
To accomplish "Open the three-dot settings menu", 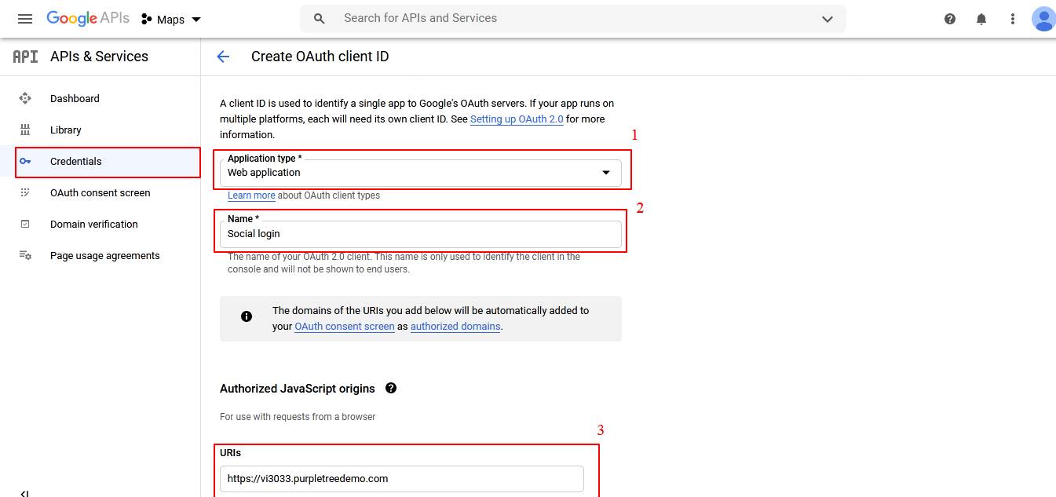I will click(x=1013, y=19).
